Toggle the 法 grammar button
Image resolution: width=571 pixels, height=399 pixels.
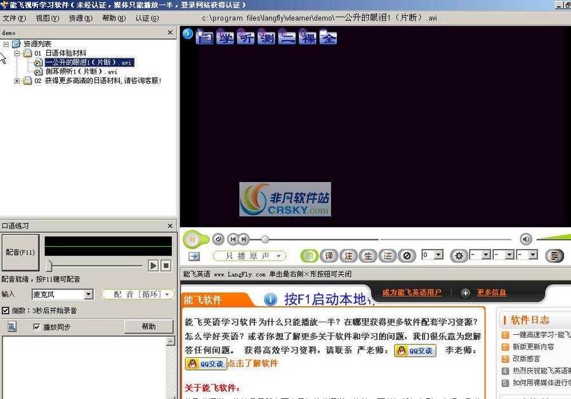click(x=388, y=256)
